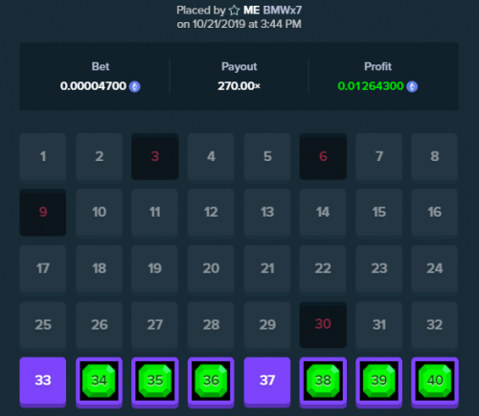Select tile number 18
The height and width of the screenshot is (416, 479).
point(99,268)
